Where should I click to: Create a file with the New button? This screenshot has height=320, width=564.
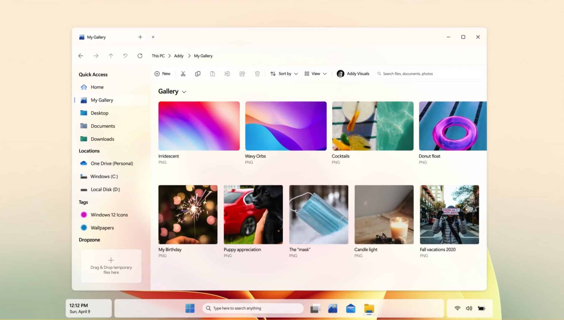point(162,73)
